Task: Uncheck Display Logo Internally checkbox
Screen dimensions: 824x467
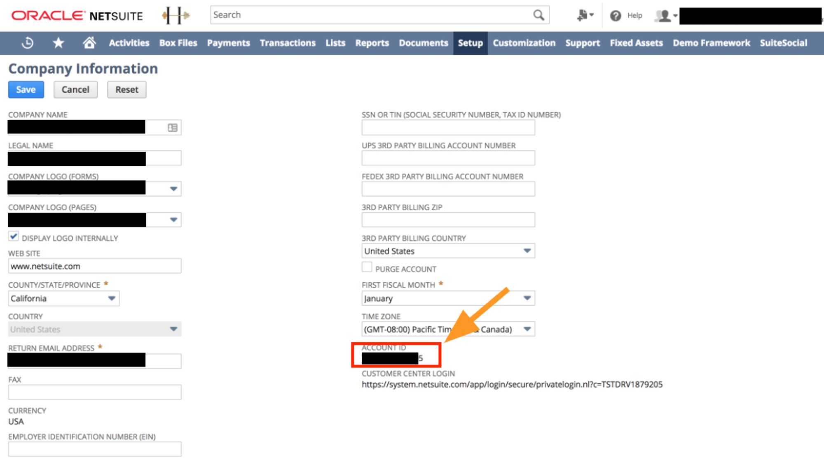Action: 14,237
